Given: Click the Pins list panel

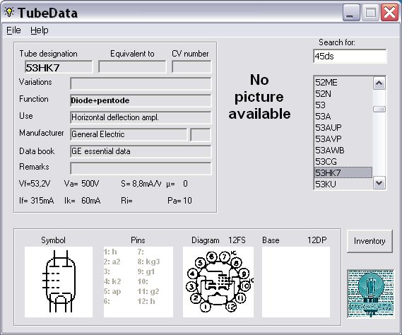Looking at the screenshot, I should point(138,282).
